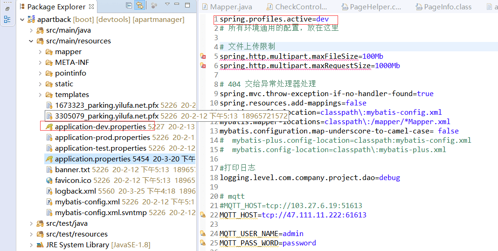Switch to PageInfo.class editor tab

(x=443, y=7)
